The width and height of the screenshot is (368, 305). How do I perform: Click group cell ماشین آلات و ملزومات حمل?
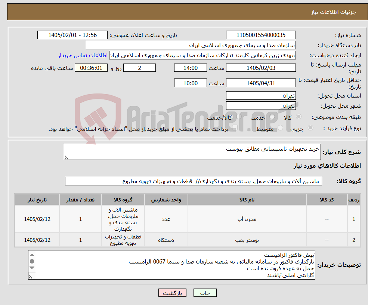tap(123, 219)
